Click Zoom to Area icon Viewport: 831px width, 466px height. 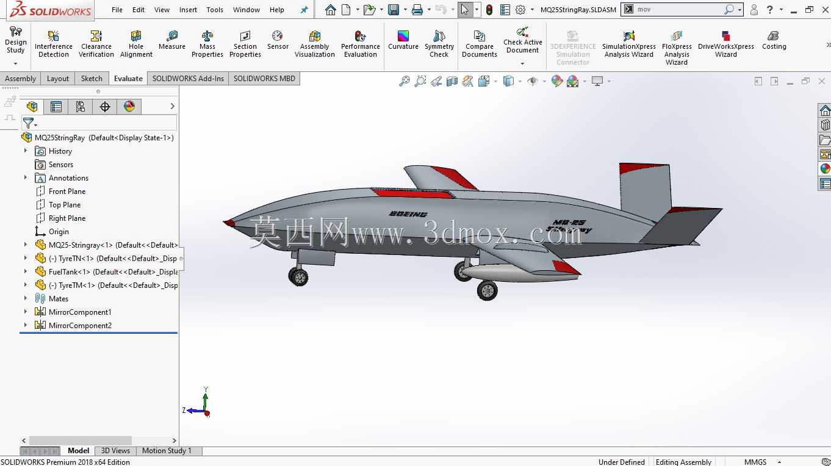[x=420, y=81]
